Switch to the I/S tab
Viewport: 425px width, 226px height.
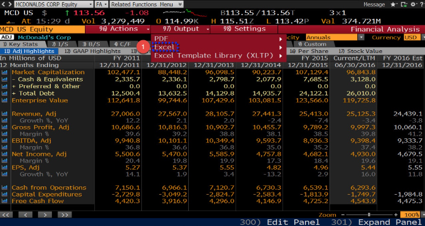pyautogui.click(x=63, y=44)
